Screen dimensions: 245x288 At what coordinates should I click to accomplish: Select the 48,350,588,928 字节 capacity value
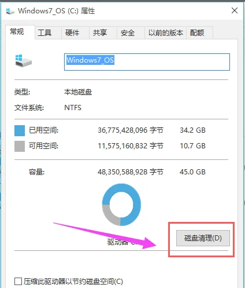[131, 172]
